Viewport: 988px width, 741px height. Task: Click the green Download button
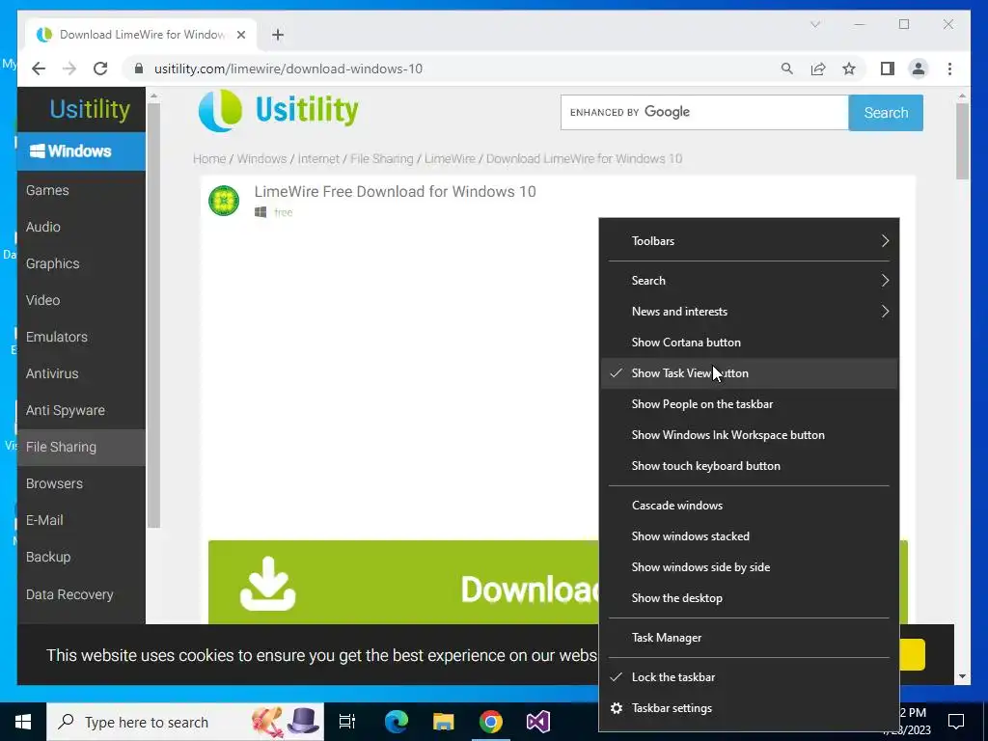[x=403, y=582]
